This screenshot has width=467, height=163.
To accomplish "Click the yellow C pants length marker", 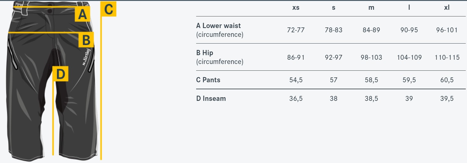I will point(108,9).
